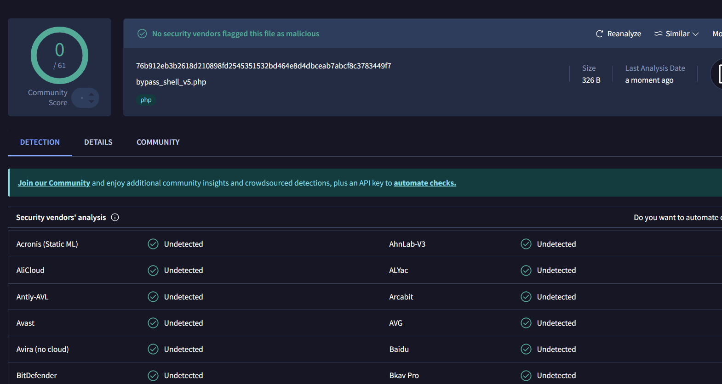Click the Undetected check icon for Acronis
The height and width of the screenshot is (384, 722).
click(153, 244)
